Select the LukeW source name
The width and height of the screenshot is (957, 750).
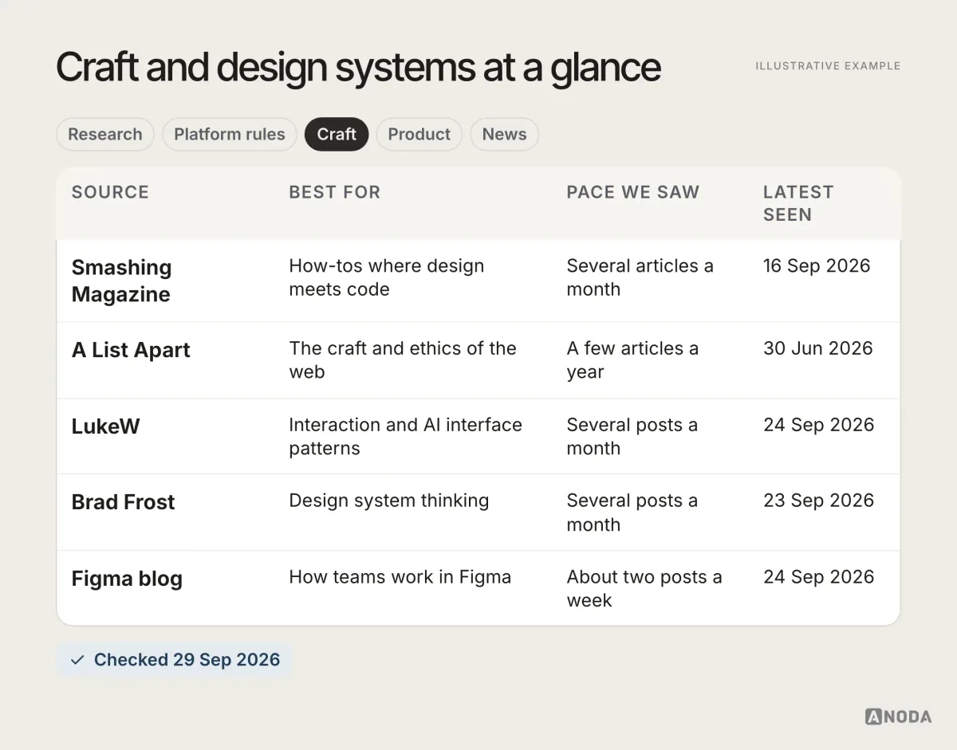(x=105, y=426)
